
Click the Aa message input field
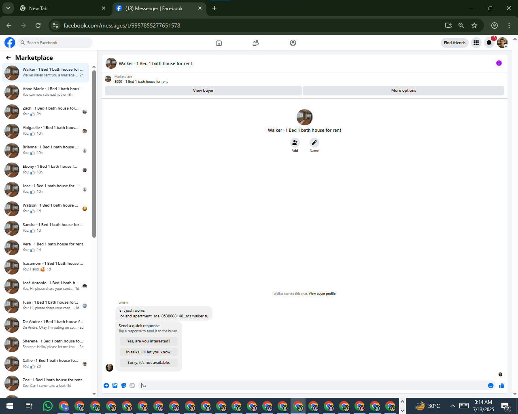pyautogui.click(x=312, y=386)
